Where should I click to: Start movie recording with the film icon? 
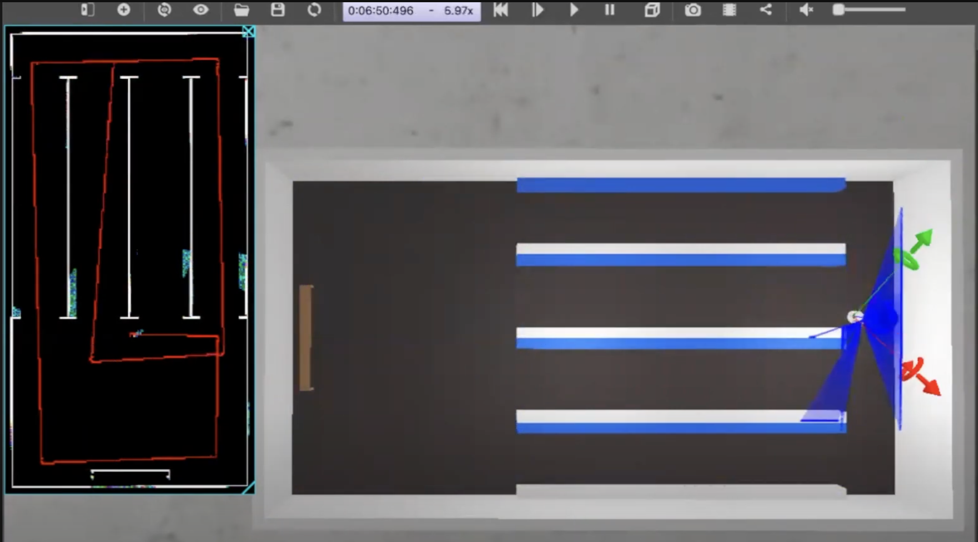click(x=729, y=10)
